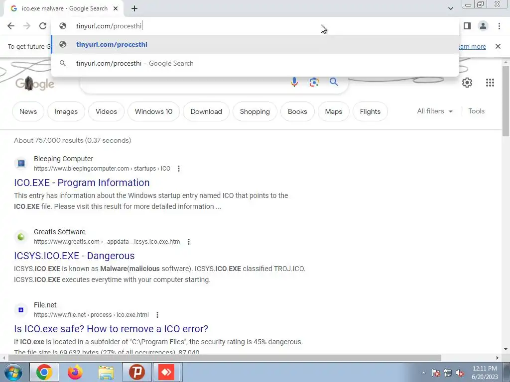Click the vertical scrollbar thumb
The height and width of the screenshot is (382, 510).
pos(506,100)
